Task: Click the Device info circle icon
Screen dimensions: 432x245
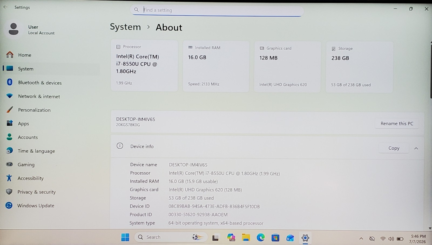Action: click(x=120, y=146)
